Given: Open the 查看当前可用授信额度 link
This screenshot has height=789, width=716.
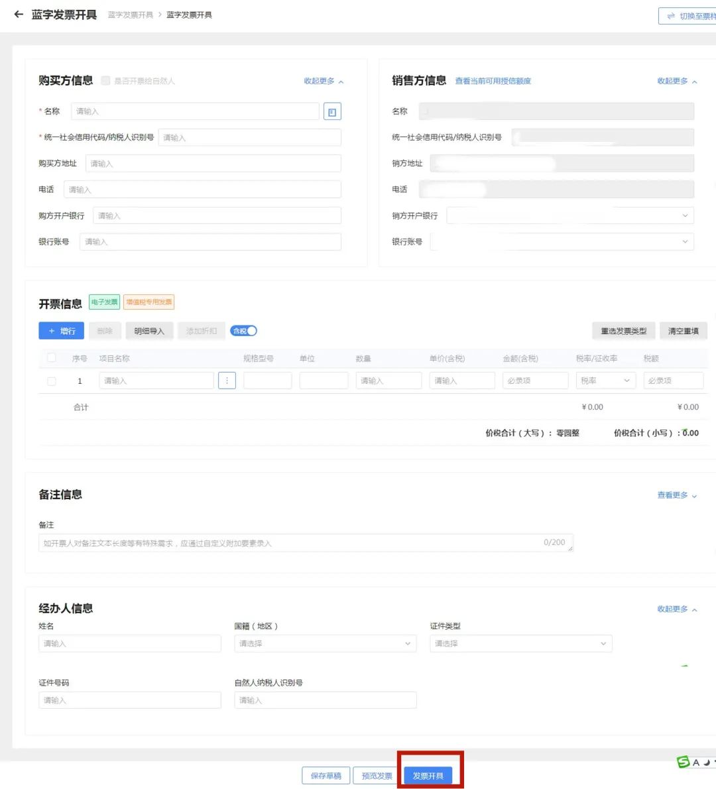Looking at the screenshot, I should (x=493, y=81).
